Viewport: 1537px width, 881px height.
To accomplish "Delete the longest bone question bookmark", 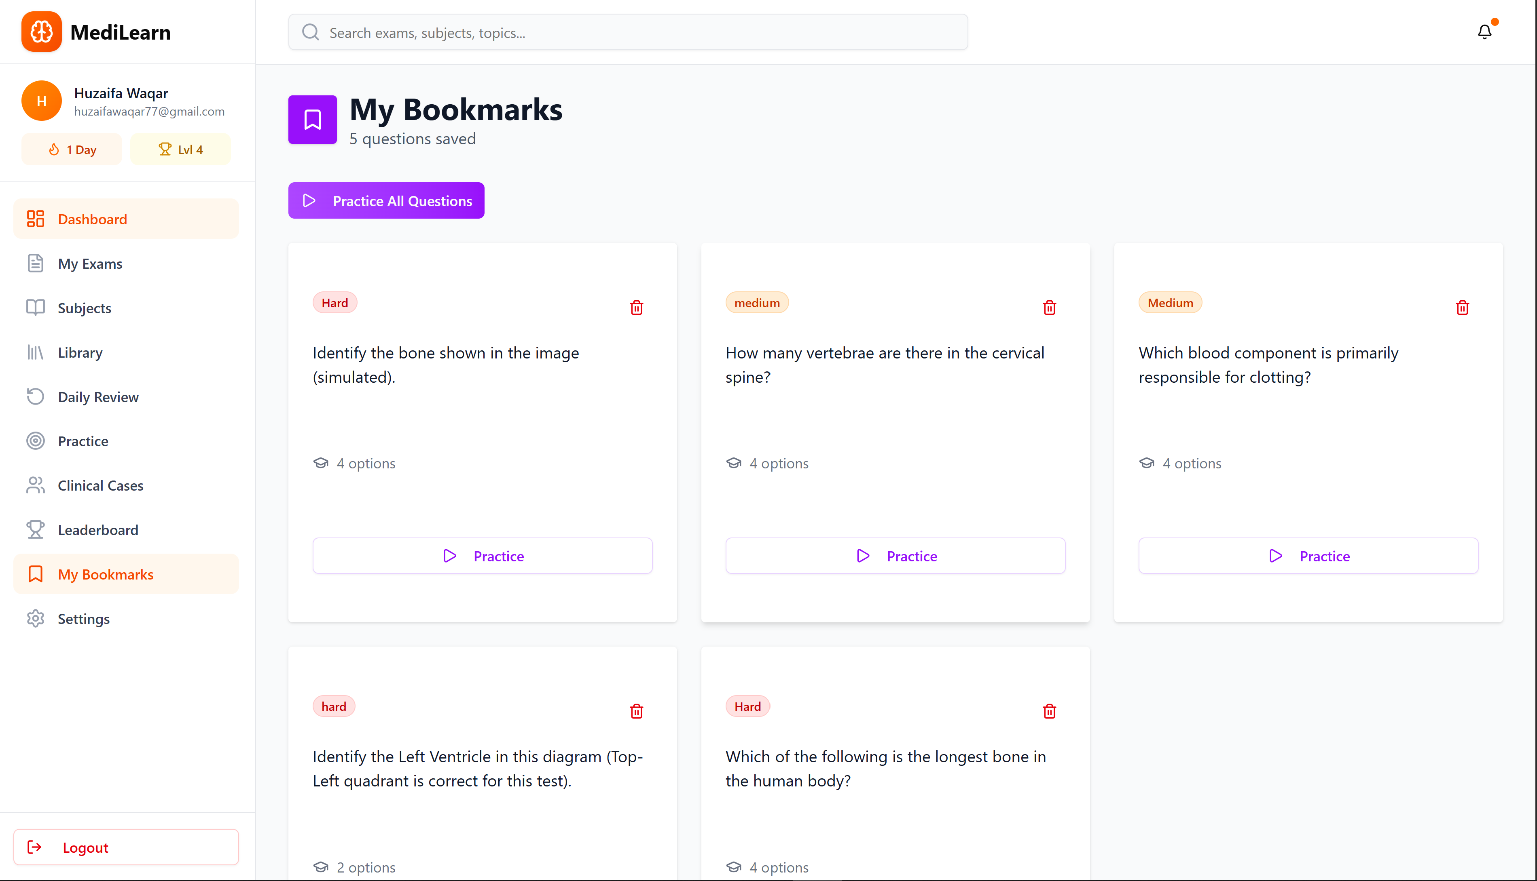I will pyautogui.click(x=1050, y=711).
